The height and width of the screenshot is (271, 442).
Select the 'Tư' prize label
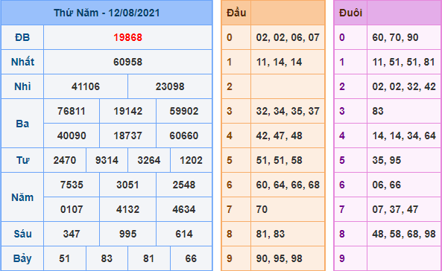[22, 160]
